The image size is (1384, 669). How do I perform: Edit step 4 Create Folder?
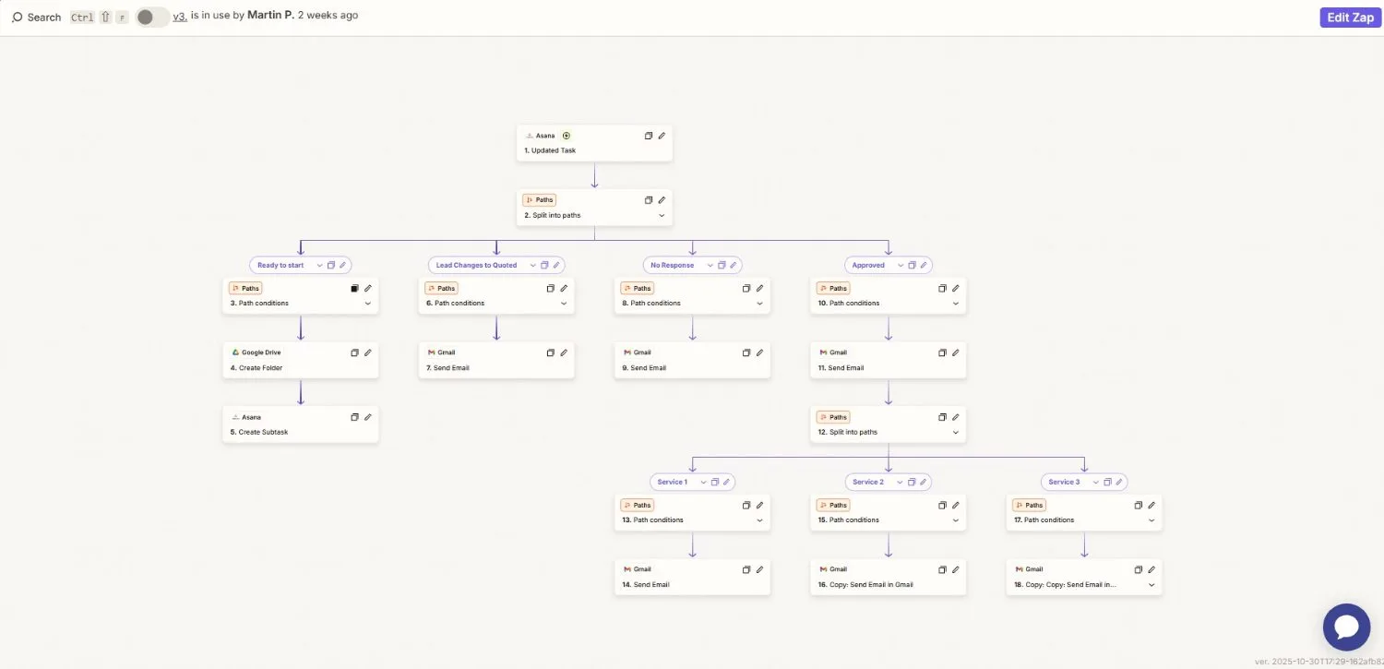click(x=368, y=352)
